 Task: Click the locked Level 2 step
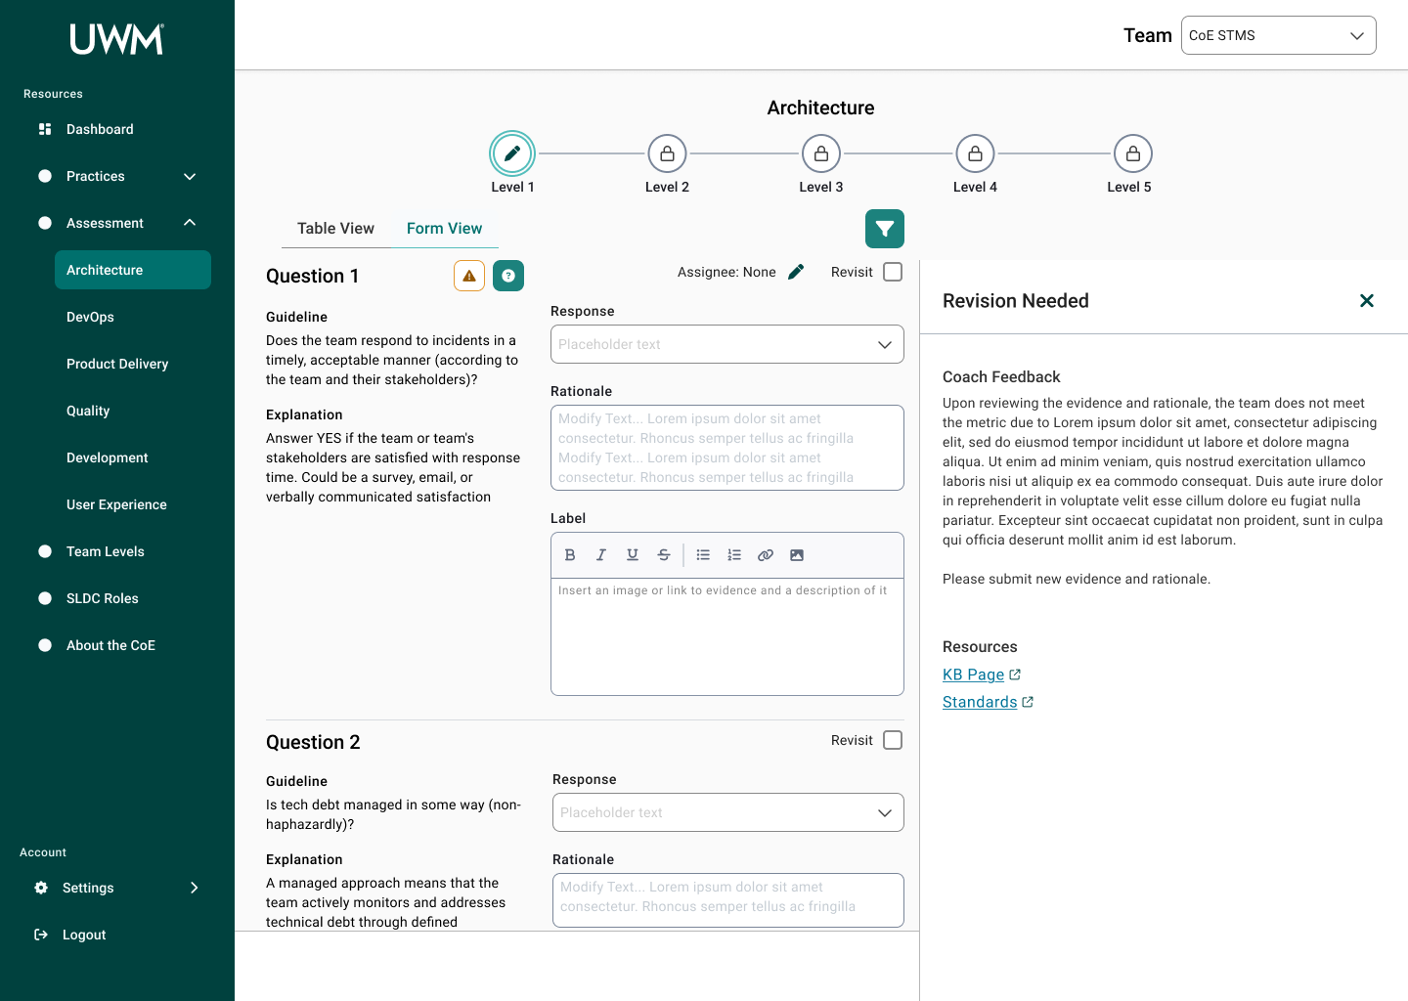pos(667,153)
